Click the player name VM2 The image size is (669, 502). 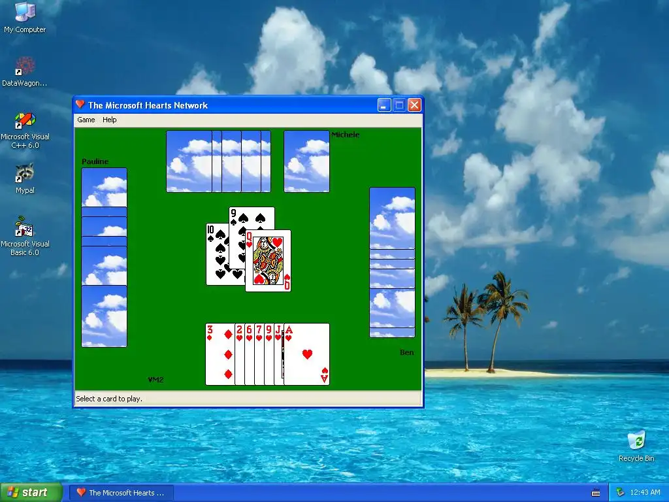155,380
